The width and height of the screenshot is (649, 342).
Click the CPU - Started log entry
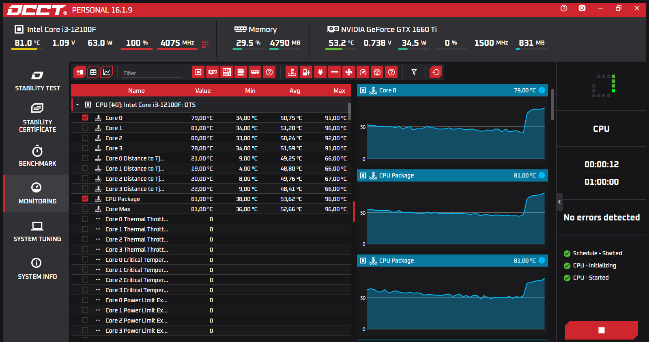[x=586, y=278]
